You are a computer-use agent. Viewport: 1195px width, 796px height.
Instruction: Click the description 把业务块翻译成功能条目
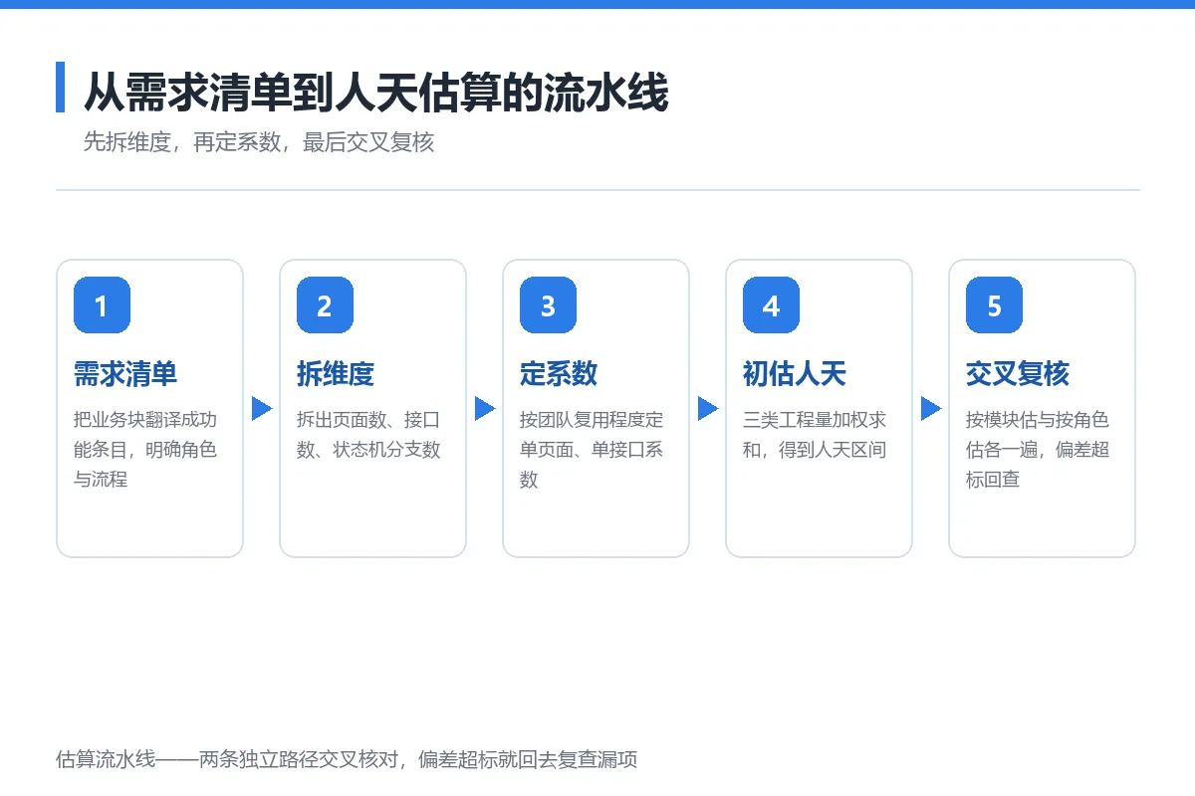click(145, 450)
